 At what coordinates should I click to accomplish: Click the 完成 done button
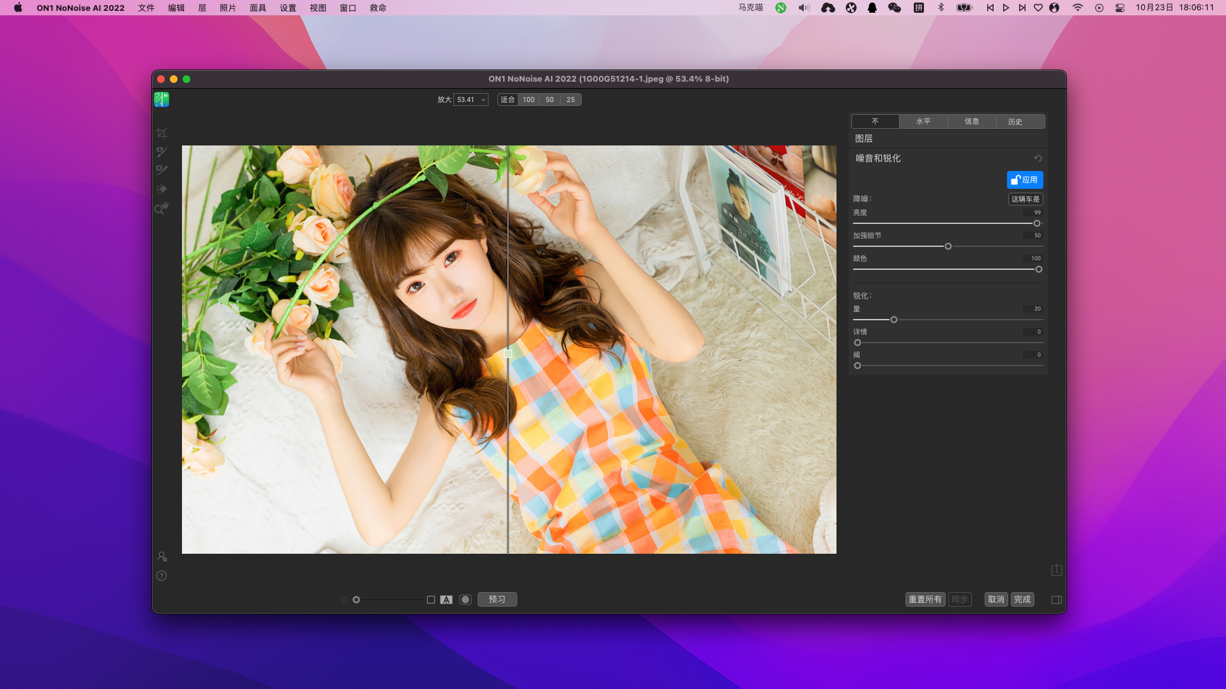click(1022, 600)
